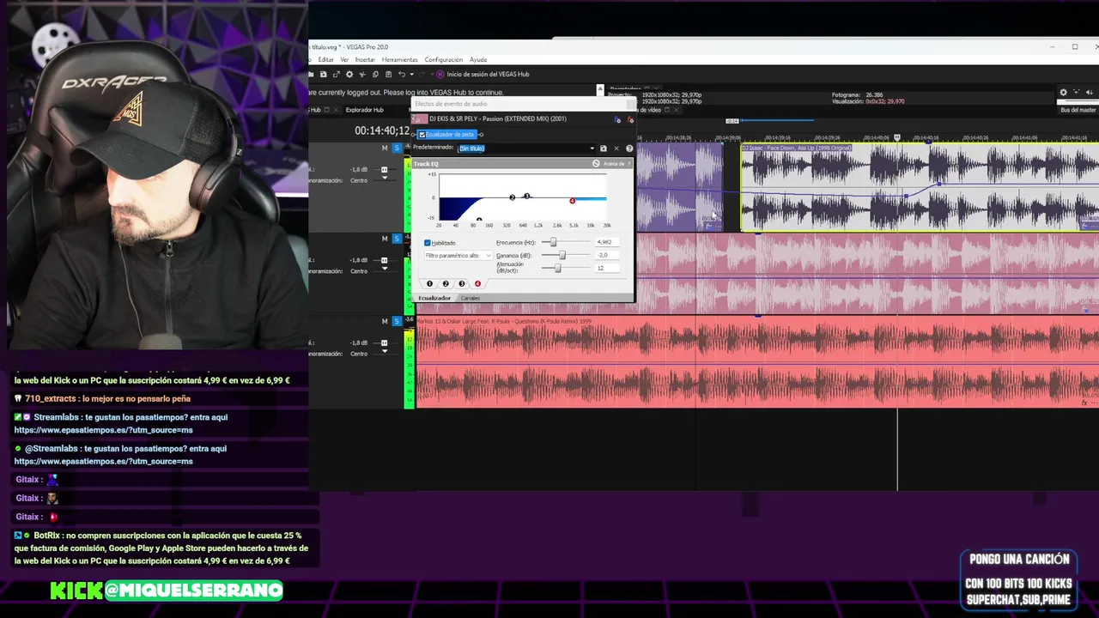Mute the second audio track
The image size is (1099, 618).
click(x=385, y=239)
